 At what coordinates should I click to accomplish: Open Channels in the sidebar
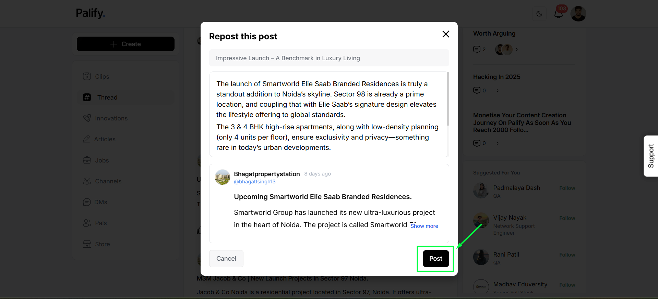point(125,181)
